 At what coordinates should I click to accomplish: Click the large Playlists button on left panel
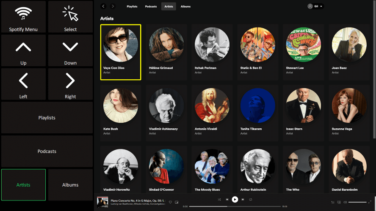[47, 117]
